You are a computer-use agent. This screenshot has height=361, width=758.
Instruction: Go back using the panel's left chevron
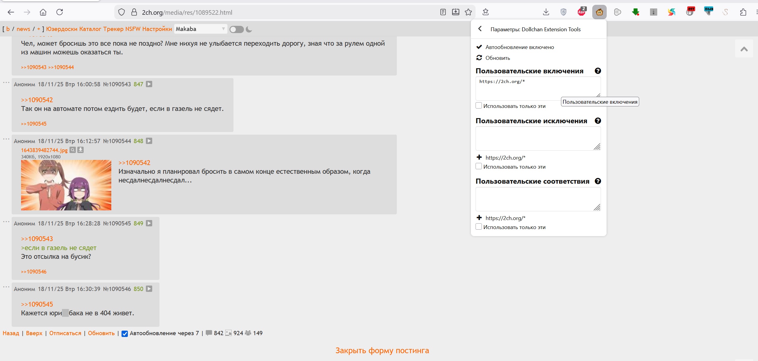480,29
